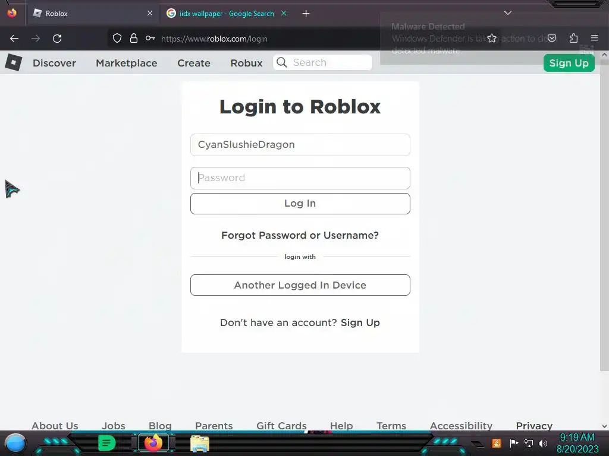609x456 pixels.
Task: Click the Firefox forward arrow
Action: coord(36,39)
